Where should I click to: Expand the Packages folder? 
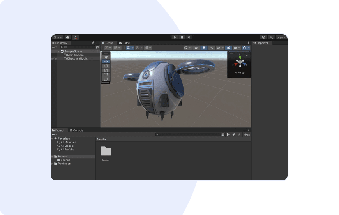pyautogui.click(x=52, y=164)
